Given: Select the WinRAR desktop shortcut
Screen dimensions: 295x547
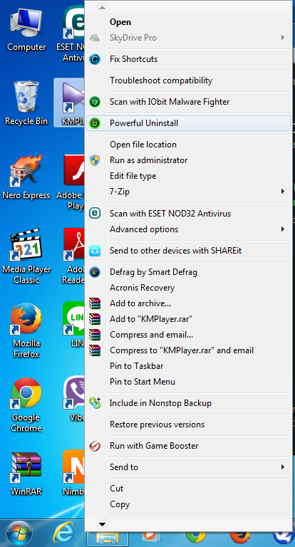Looking at the screenshot, I should click(26, 474).
